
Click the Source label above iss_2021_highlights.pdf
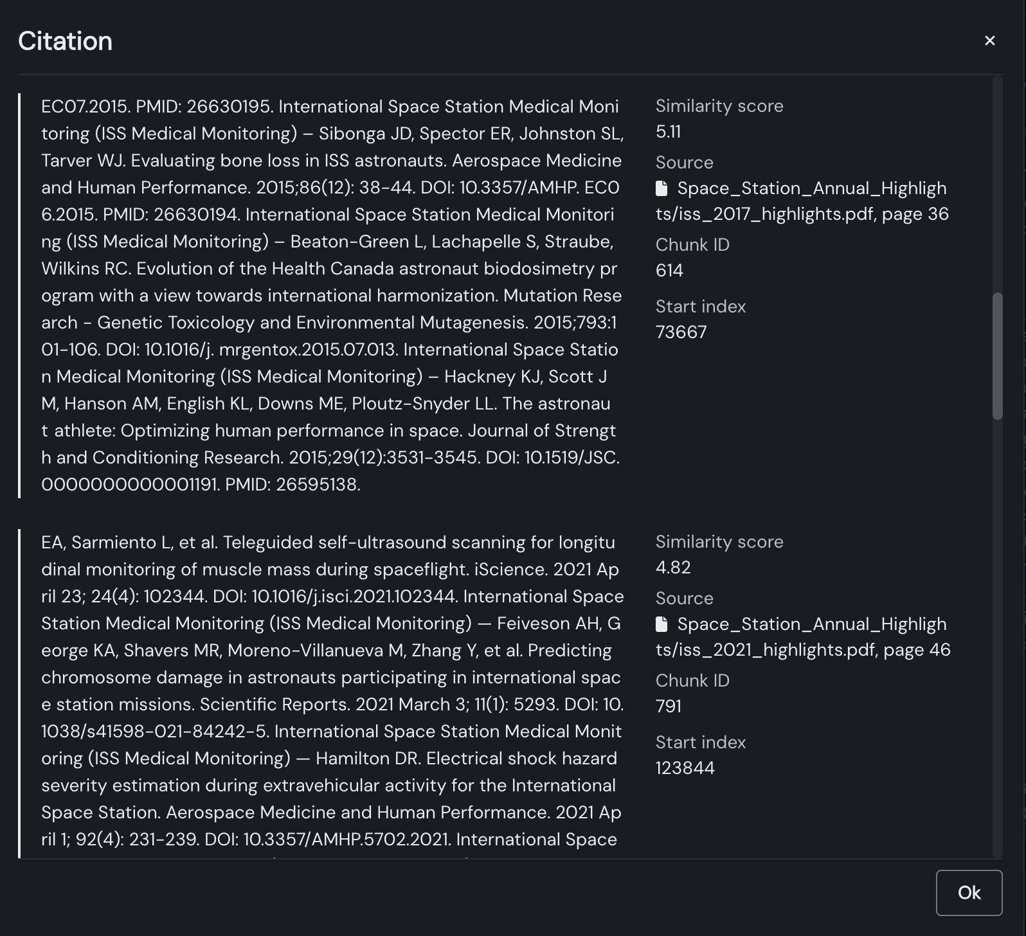[x=684, y=598]
